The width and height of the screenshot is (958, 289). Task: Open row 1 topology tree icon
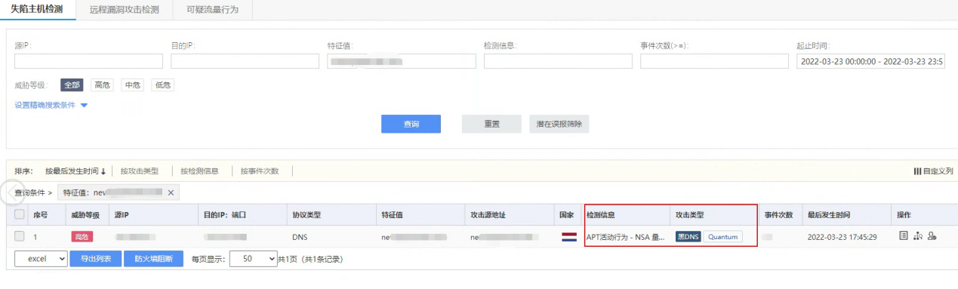(918, 236)
